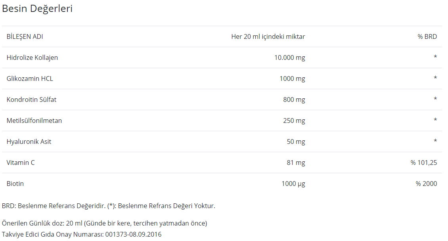
Task: Select the Vitamin C row label
Action: [21, 163]
